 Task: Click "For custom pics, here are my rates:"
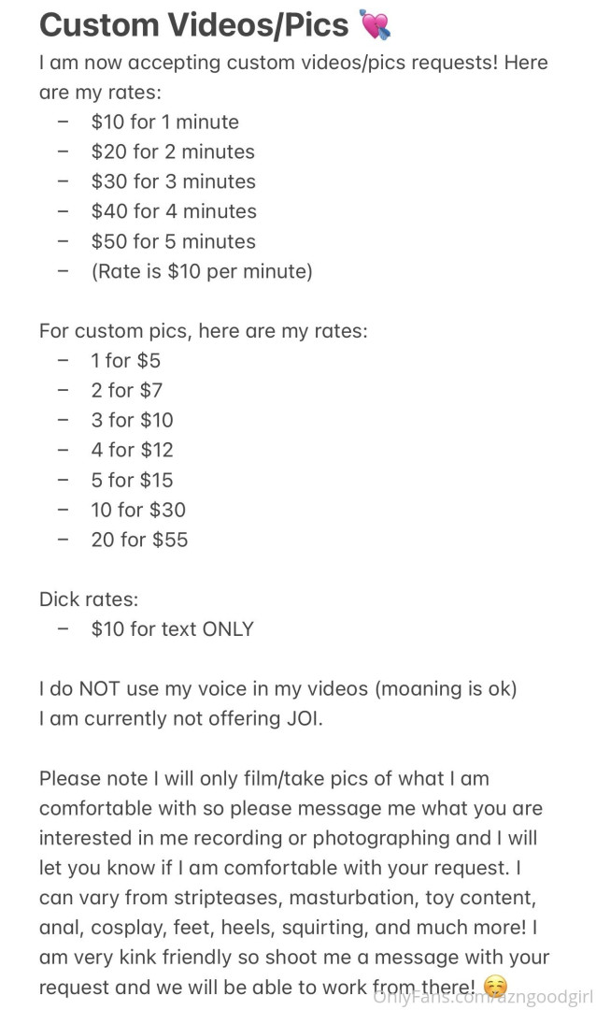[203, 330]
